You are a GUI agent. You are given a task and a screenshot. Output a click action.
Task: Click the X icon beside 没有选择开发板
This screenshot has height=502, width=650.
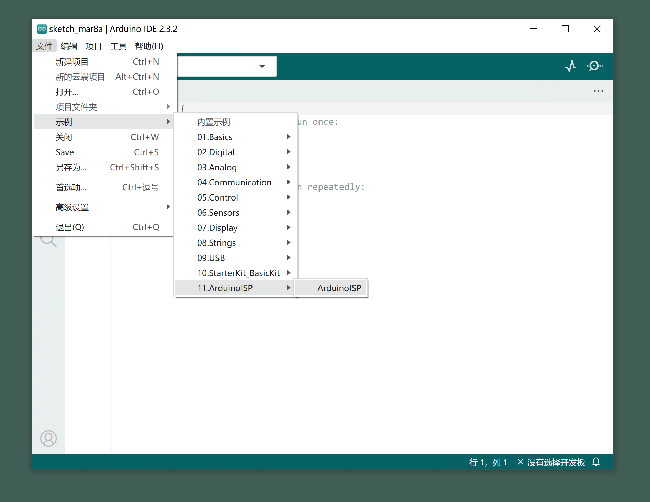tap(520, 462)
